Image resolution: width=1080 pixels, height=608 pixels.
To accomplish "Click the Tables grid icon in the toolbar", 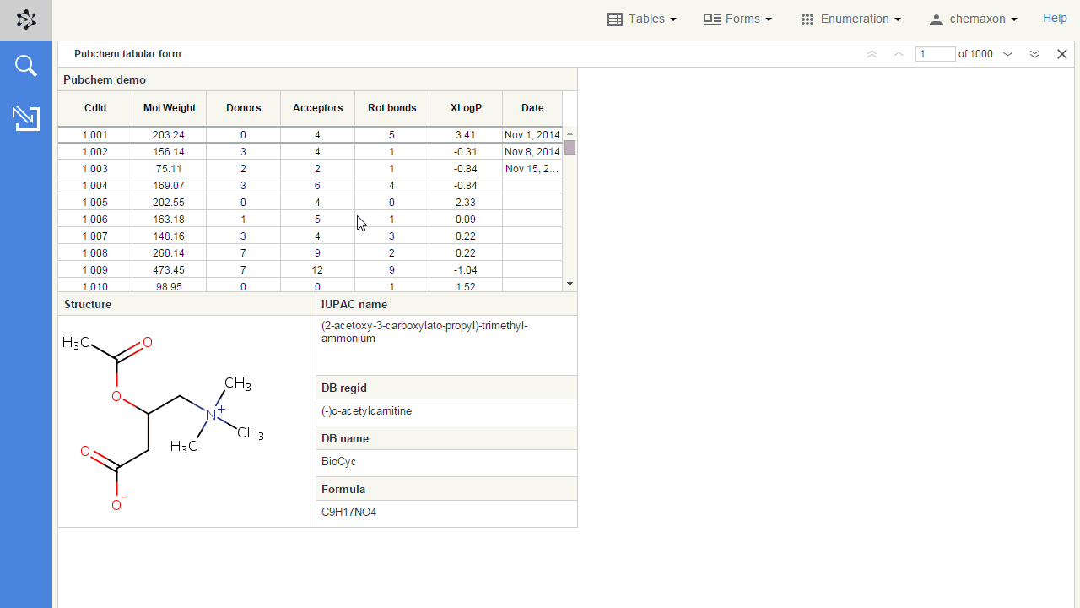I will tap(614, 19).
